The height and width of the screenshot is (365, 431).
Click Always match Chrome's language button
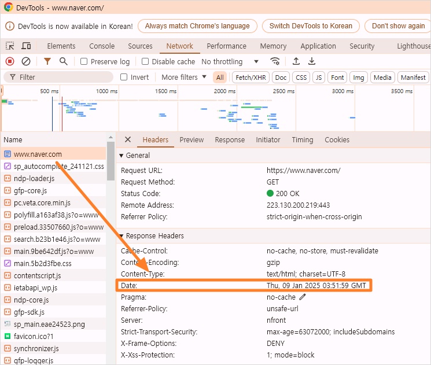(197, 26)
